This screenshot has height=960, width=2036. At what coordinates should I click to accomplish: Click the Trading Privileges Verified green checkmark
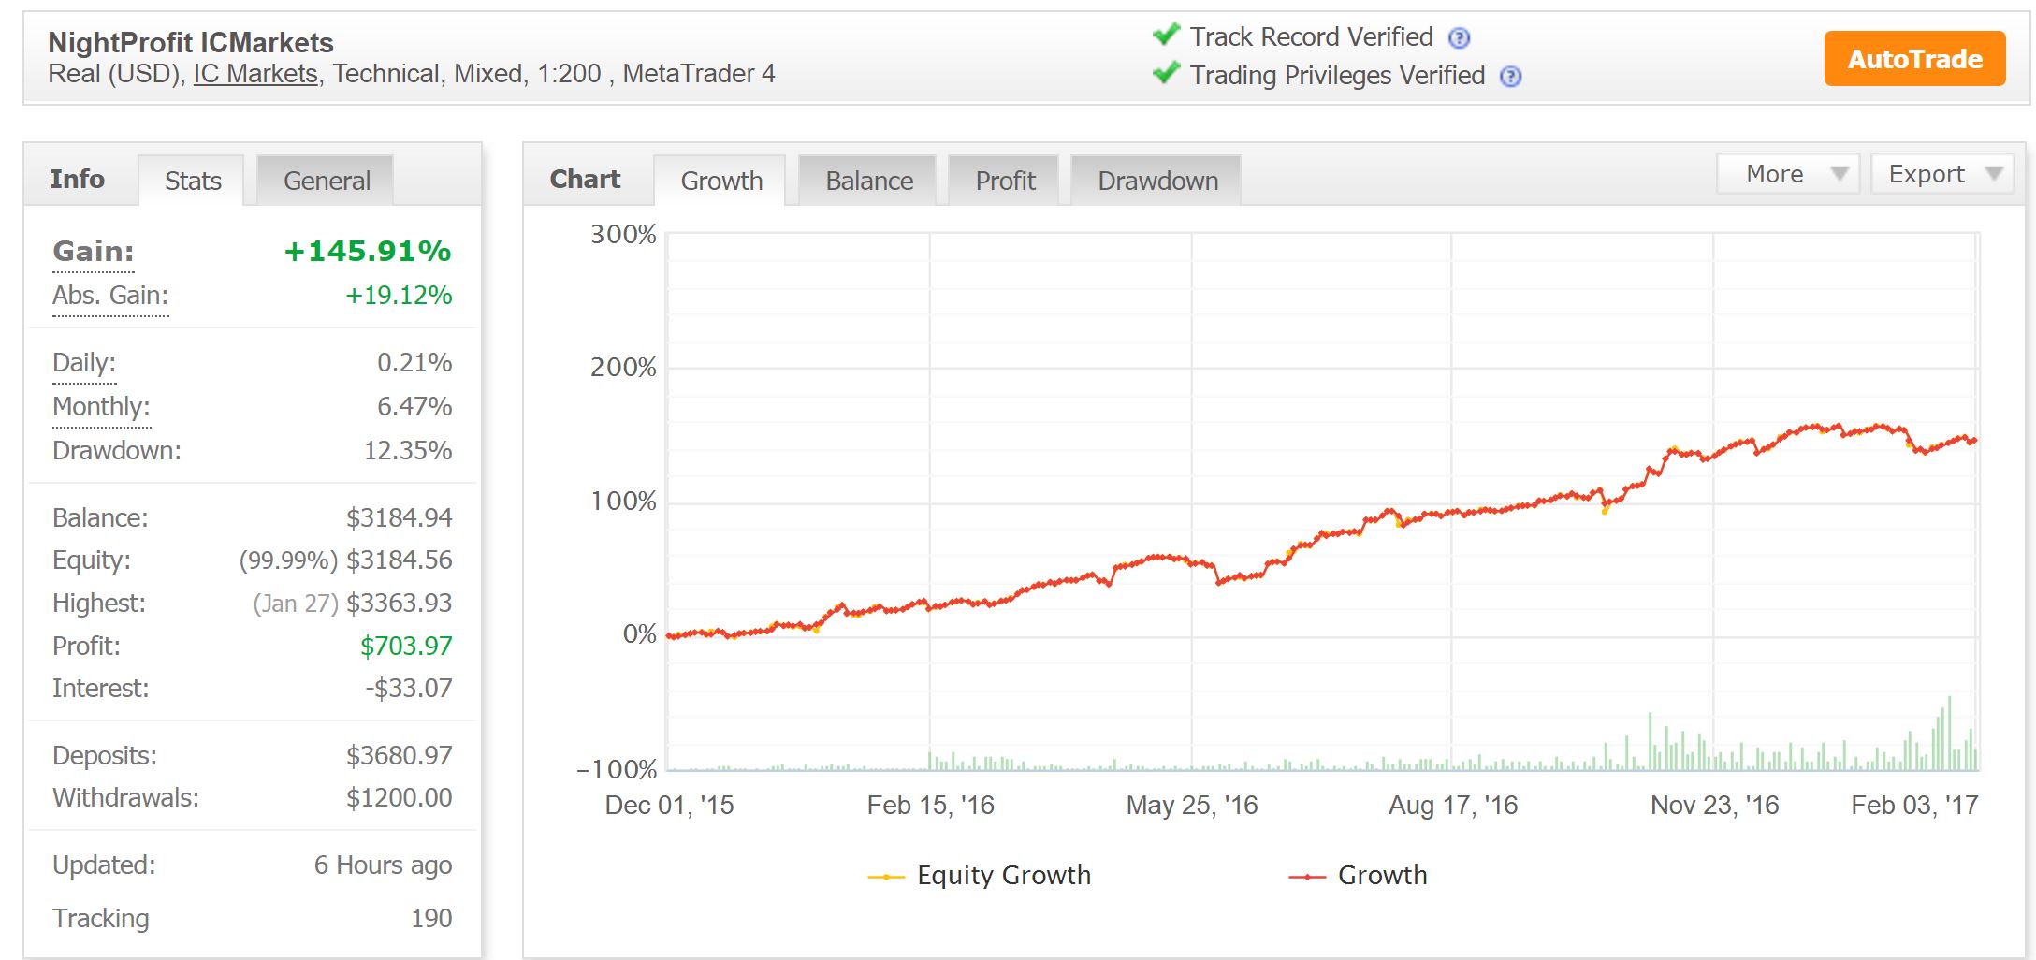[1166, 72]
